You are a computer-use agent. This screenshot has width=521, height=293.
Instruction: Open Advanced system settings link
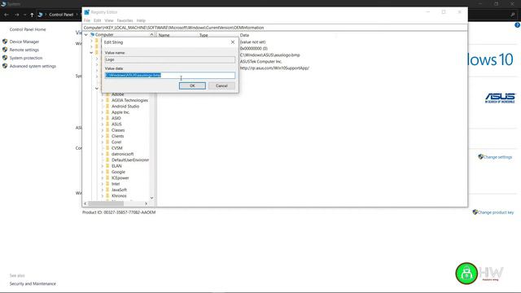click(x=33, y=66)
